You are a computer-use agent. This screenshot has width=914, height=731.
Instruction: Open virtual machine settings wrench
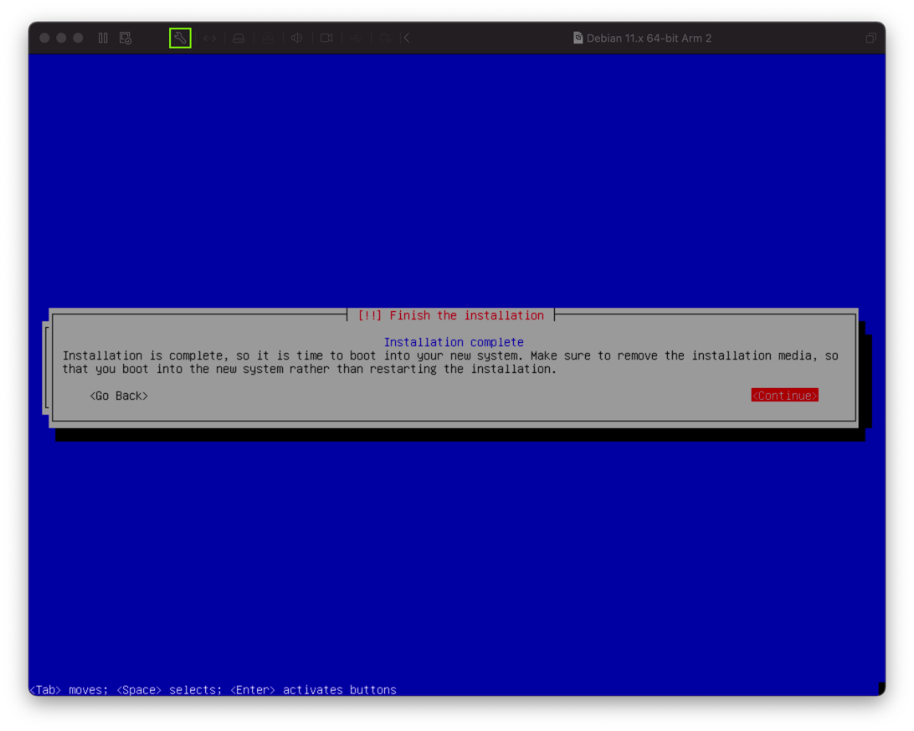(180, 38)
